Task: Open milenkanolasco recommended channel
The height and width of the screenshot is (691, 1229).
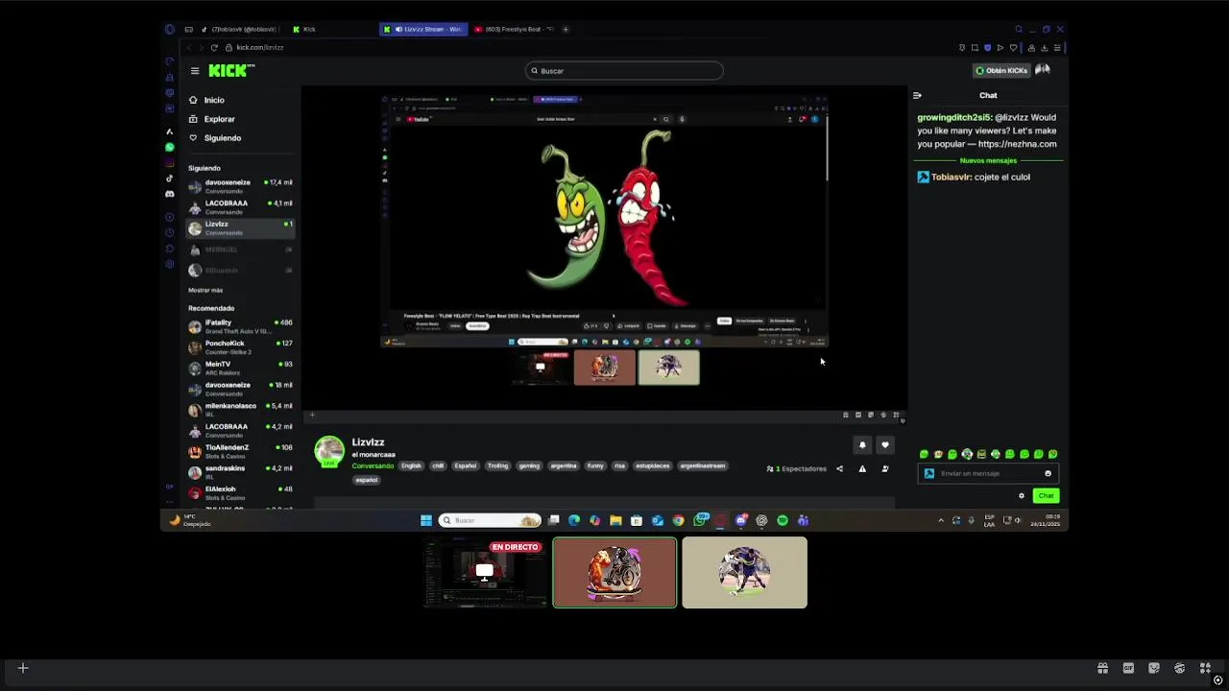Action: click(x=240, y=410)
